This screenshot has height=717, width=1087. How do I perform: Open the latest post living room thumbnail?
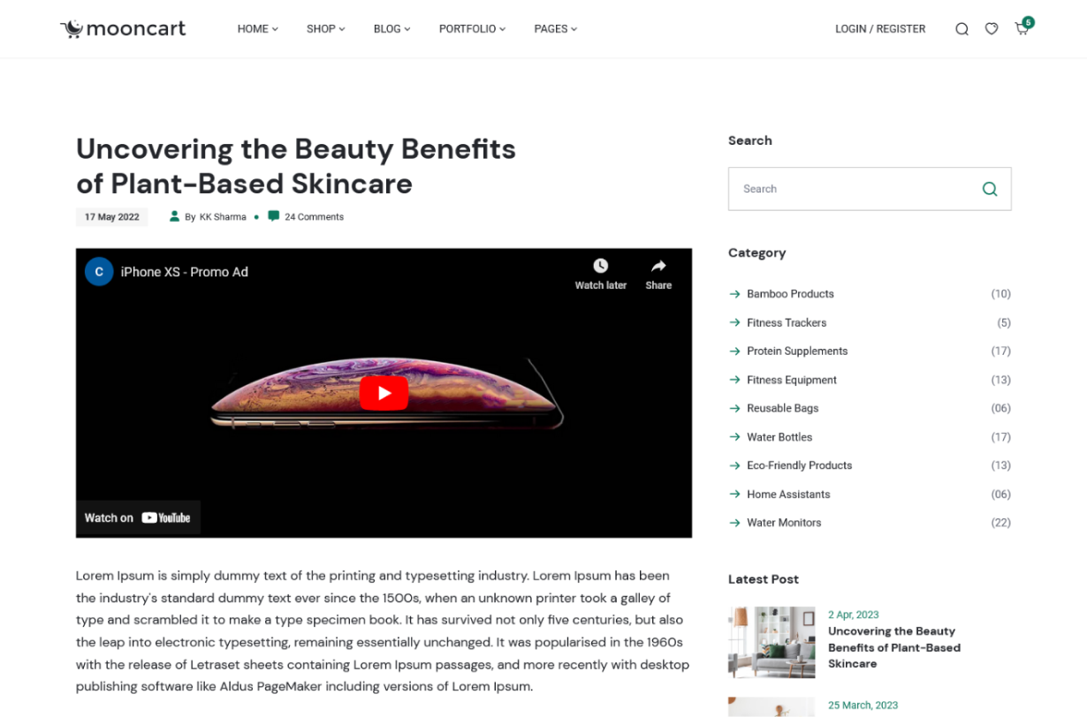click(772, 642)
